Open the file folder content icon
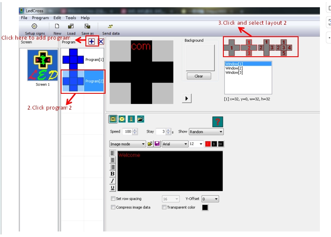The image size is (331, 237). point(141,119)
